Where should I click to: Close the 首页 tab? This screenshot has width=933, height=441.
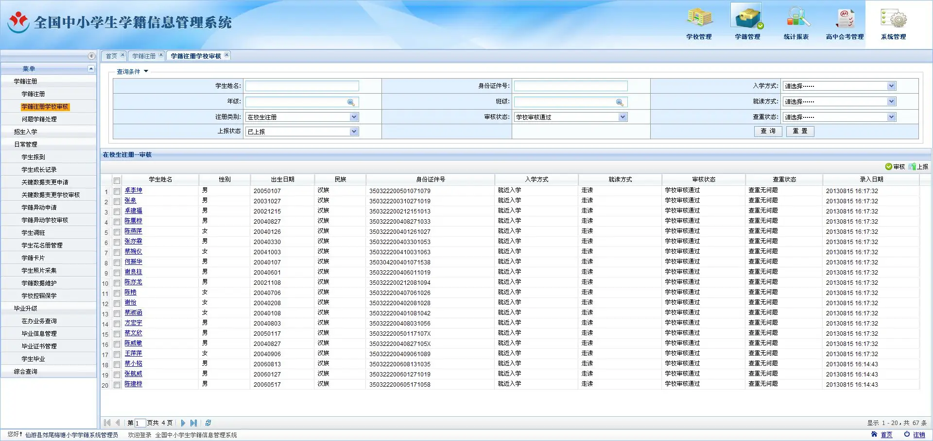(x=122, y=55)
